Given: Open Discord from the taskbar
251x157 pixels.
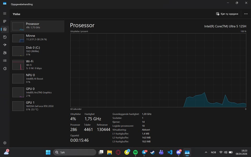Looking at the screenshot, I should [x=179, y=152].
